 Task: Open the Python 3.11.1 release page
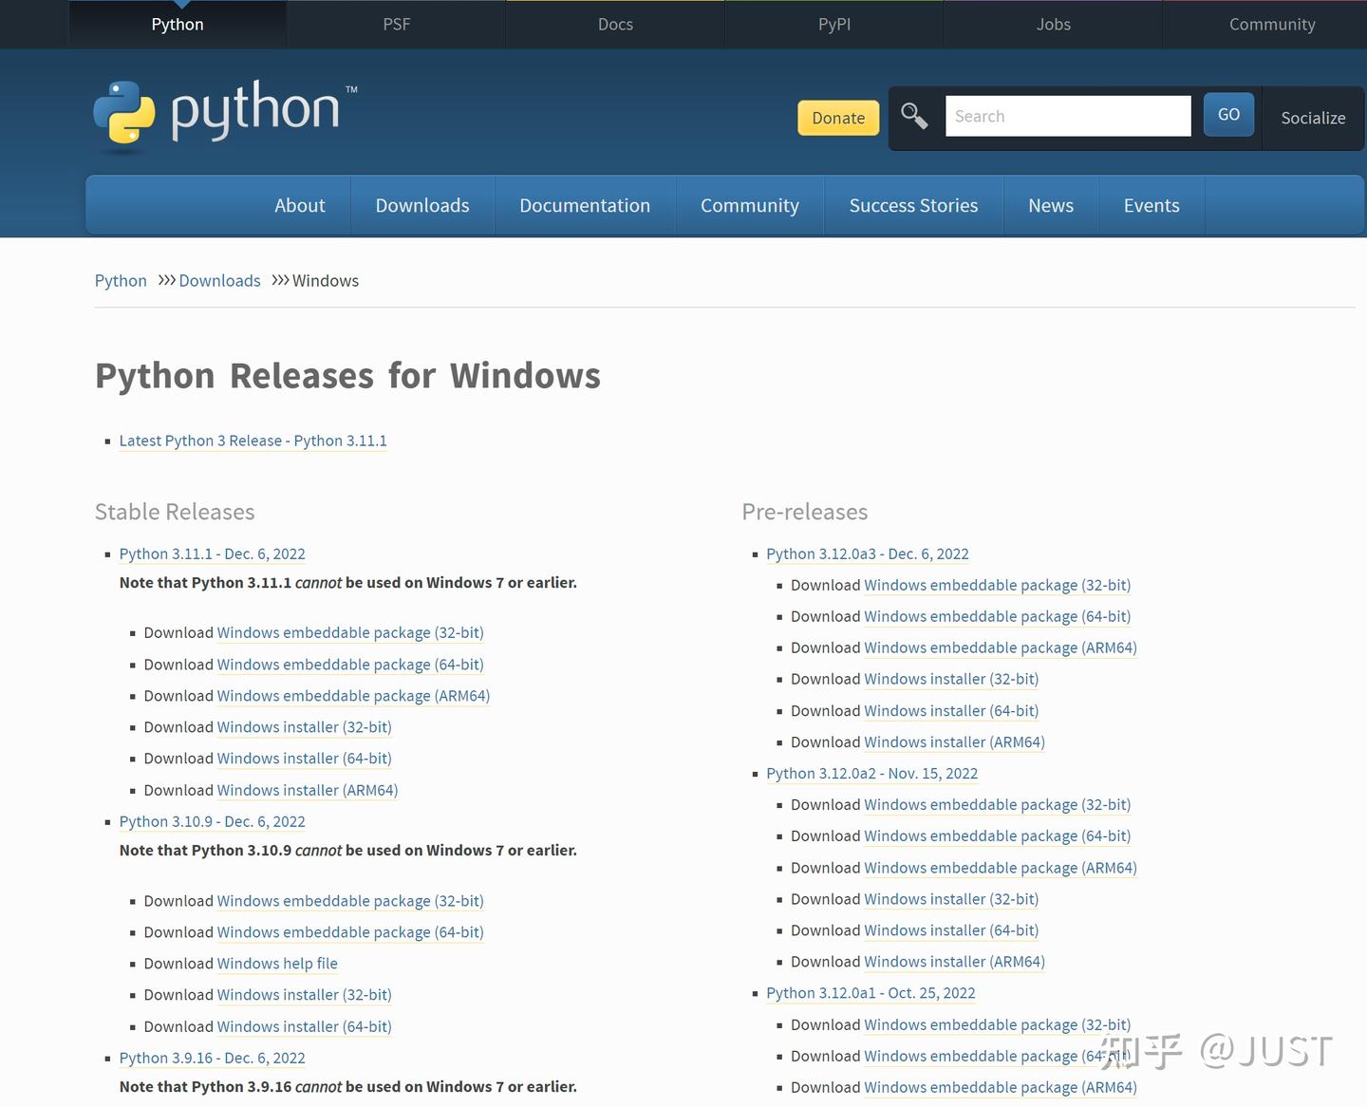click(212, 553)
